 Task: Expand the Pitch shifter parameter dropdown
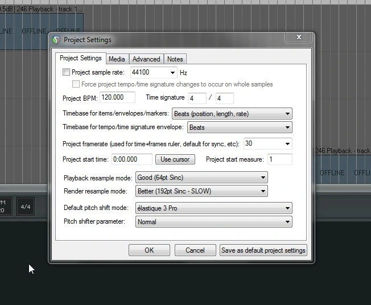[214, 222]
